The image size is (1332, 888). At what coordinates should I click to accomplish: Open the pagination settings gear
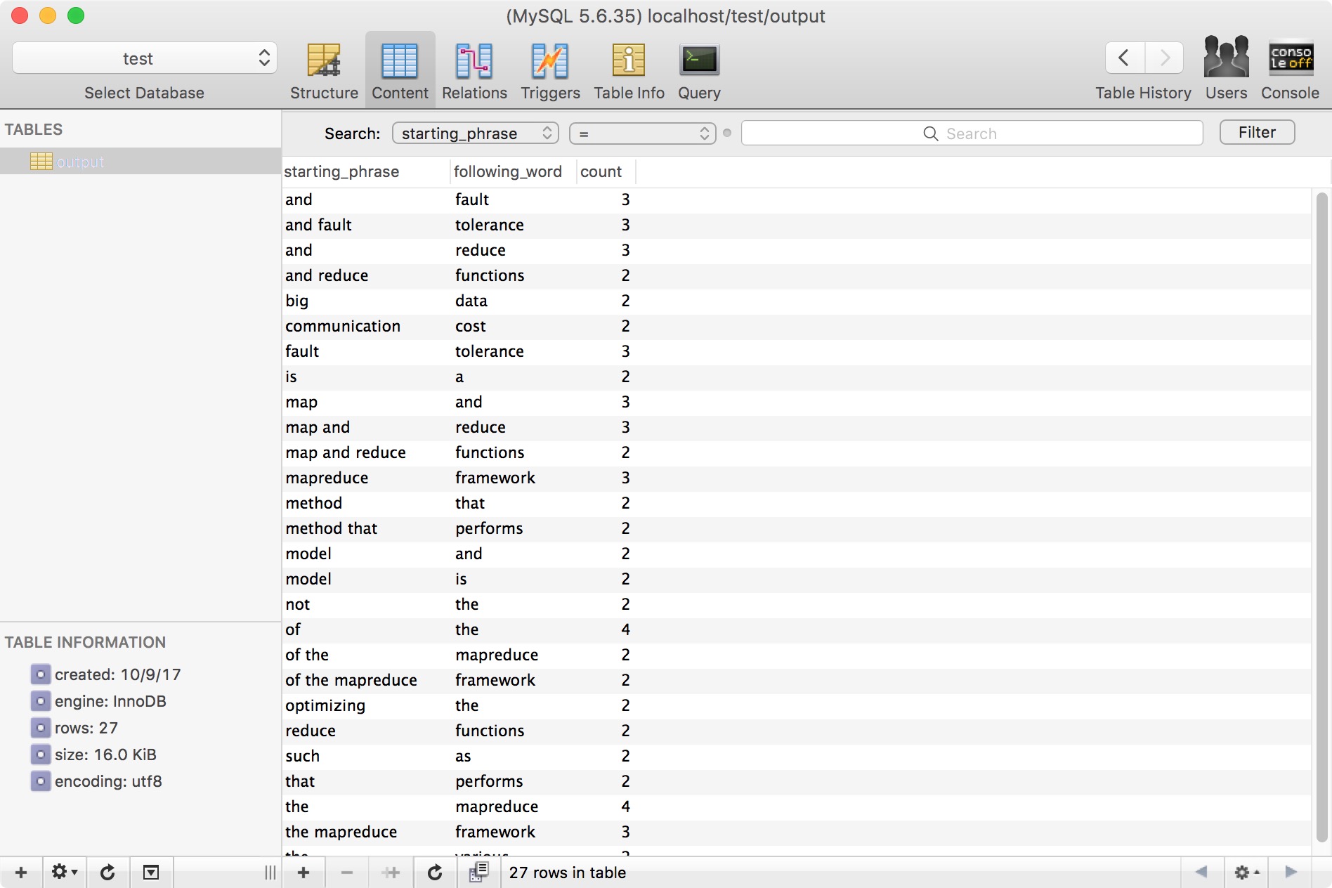(1246, 873)
